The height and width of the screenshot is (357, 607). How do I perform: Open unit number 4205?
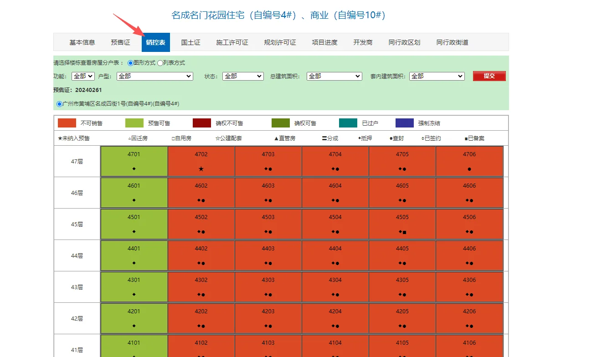point(402,311)
